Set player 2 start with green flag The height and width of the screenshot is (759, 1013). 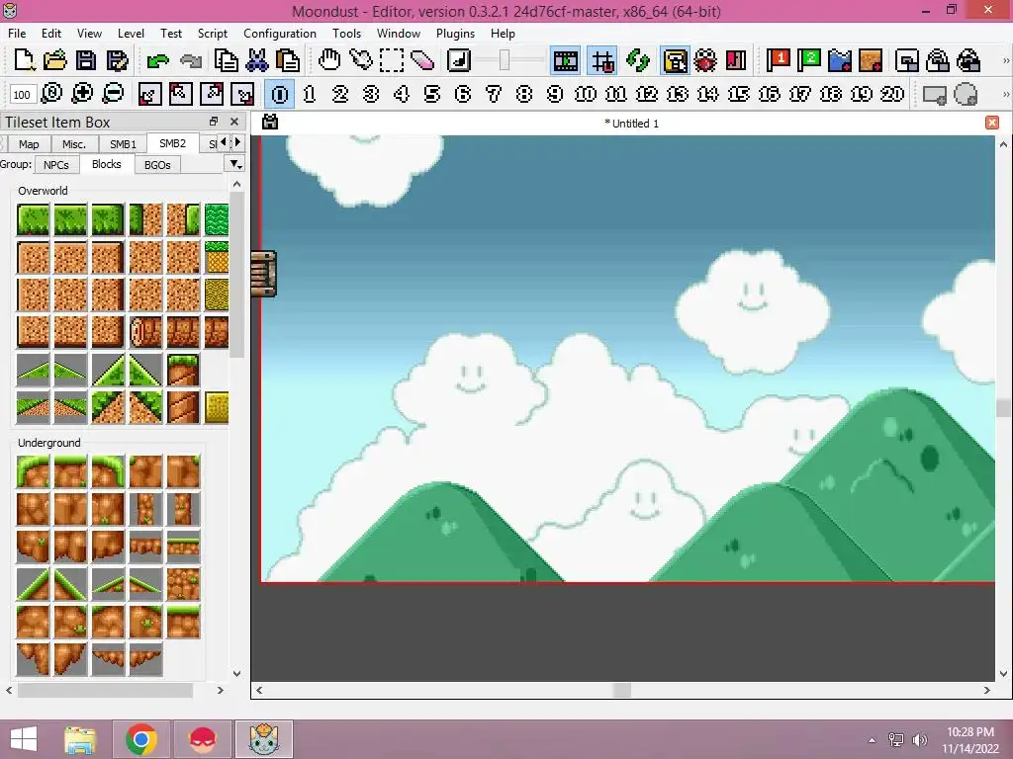click(x=809, y=60)
